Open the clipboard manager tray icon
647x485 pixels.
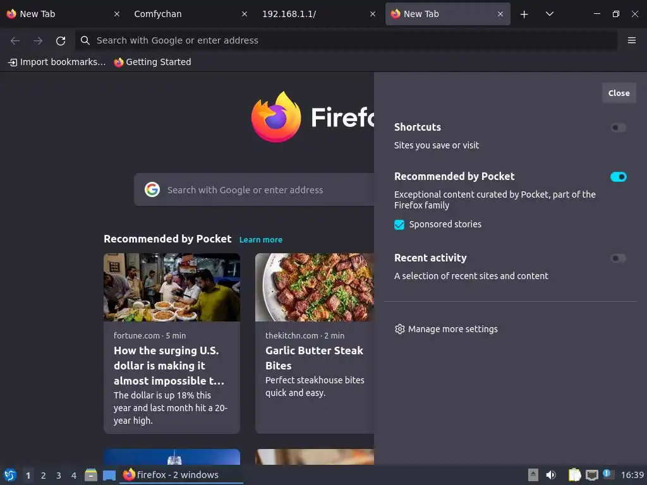[x=574, y=475]
